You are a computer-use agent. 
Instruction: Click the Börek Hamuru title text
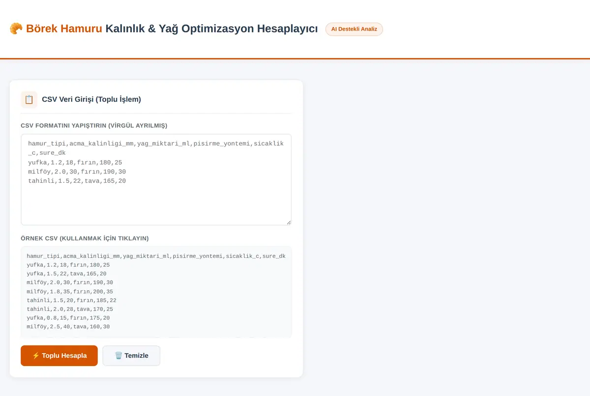[x=64, y=29]
